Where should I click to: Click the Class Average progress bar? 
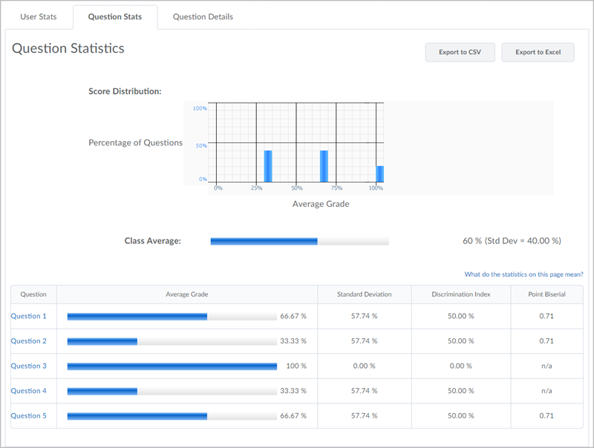point(300,241)
